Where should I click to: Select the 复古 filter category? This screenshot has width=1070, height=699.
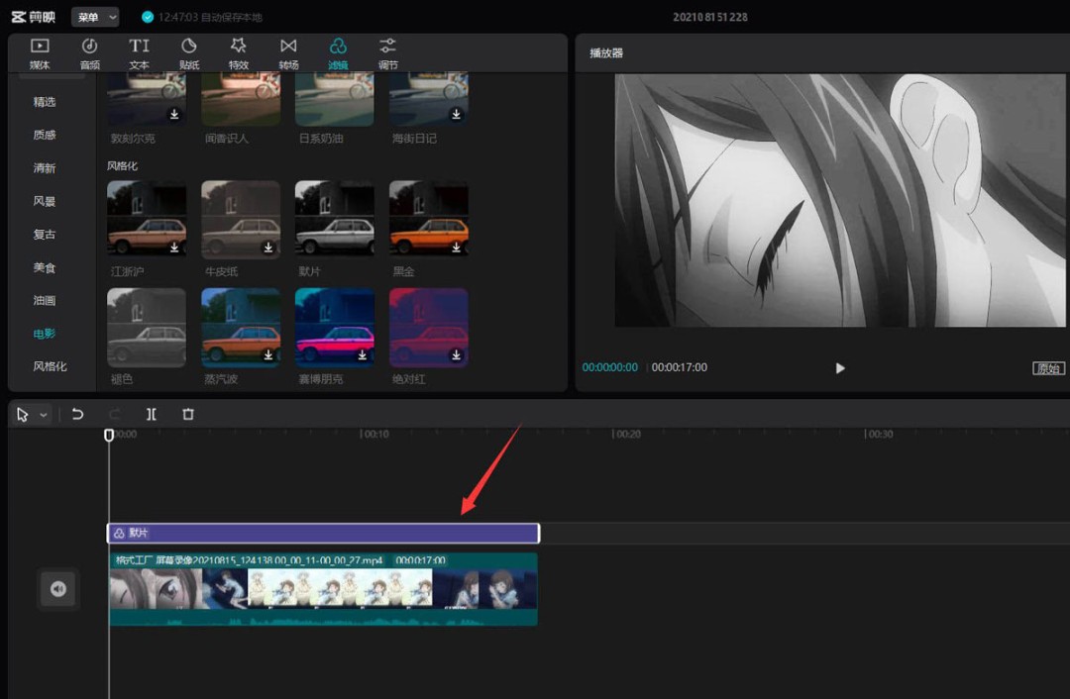pos(45,235)
